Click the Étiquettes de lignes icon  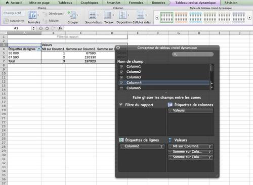point(121,140)
